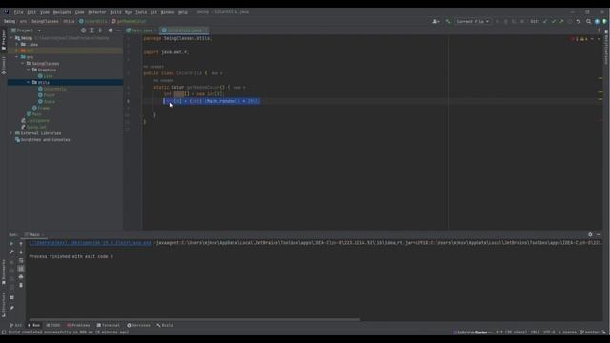This screenshot has height=343, width=610.
Task: Collapse the src folder
Action: click(x=17, y=57)
